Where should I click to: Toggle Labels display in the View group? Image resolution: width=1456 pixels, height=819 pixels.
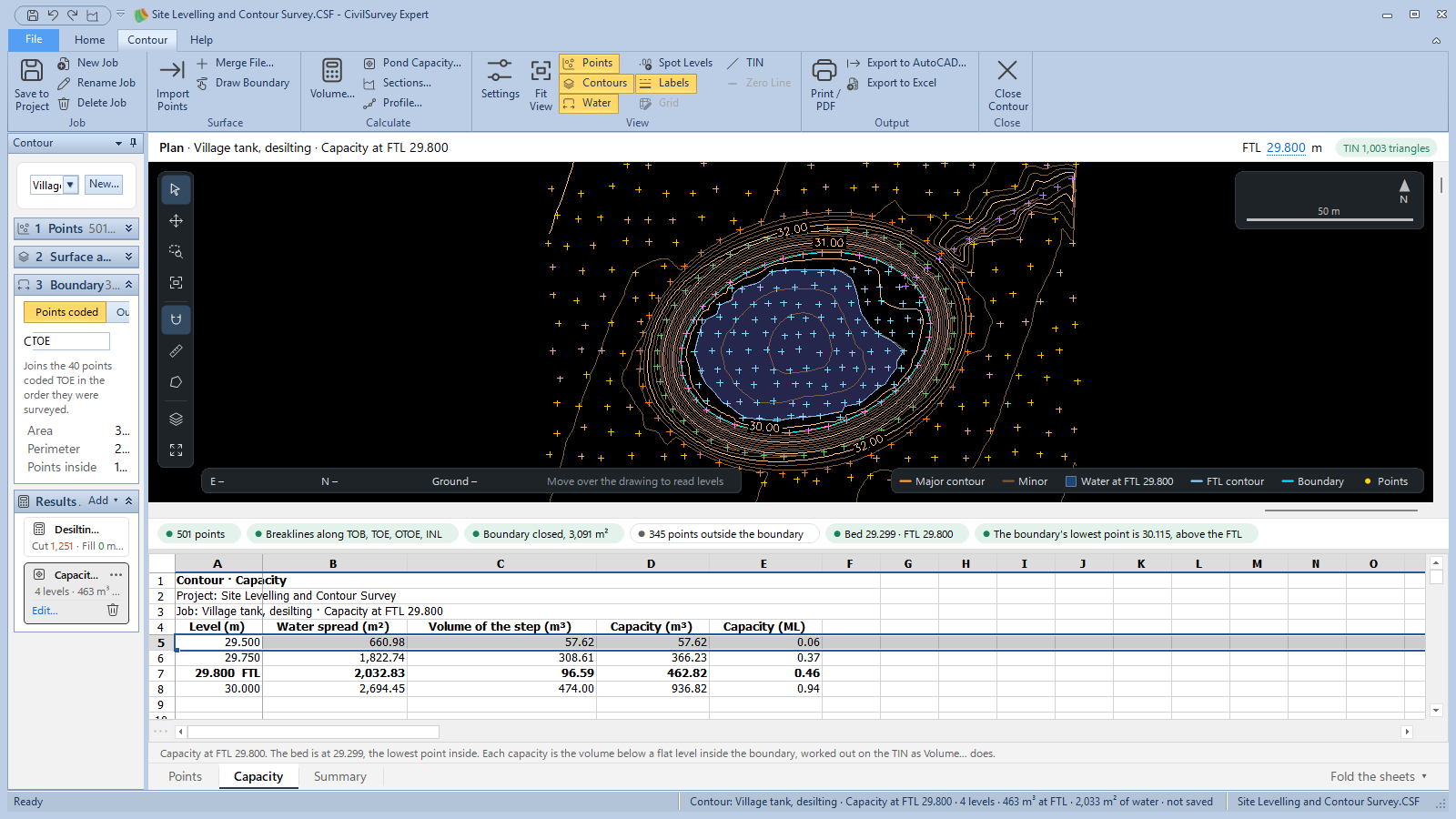[x=665, y=83]
